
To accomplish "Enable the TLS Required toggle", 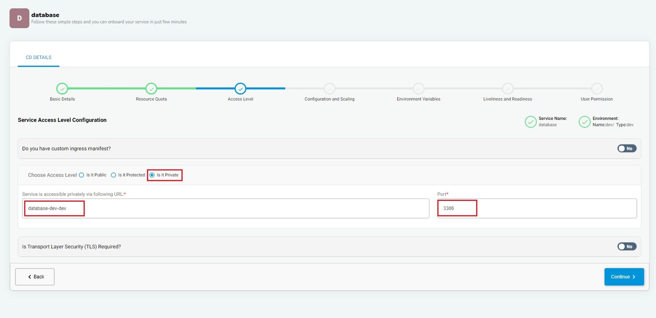I will 626,246.
